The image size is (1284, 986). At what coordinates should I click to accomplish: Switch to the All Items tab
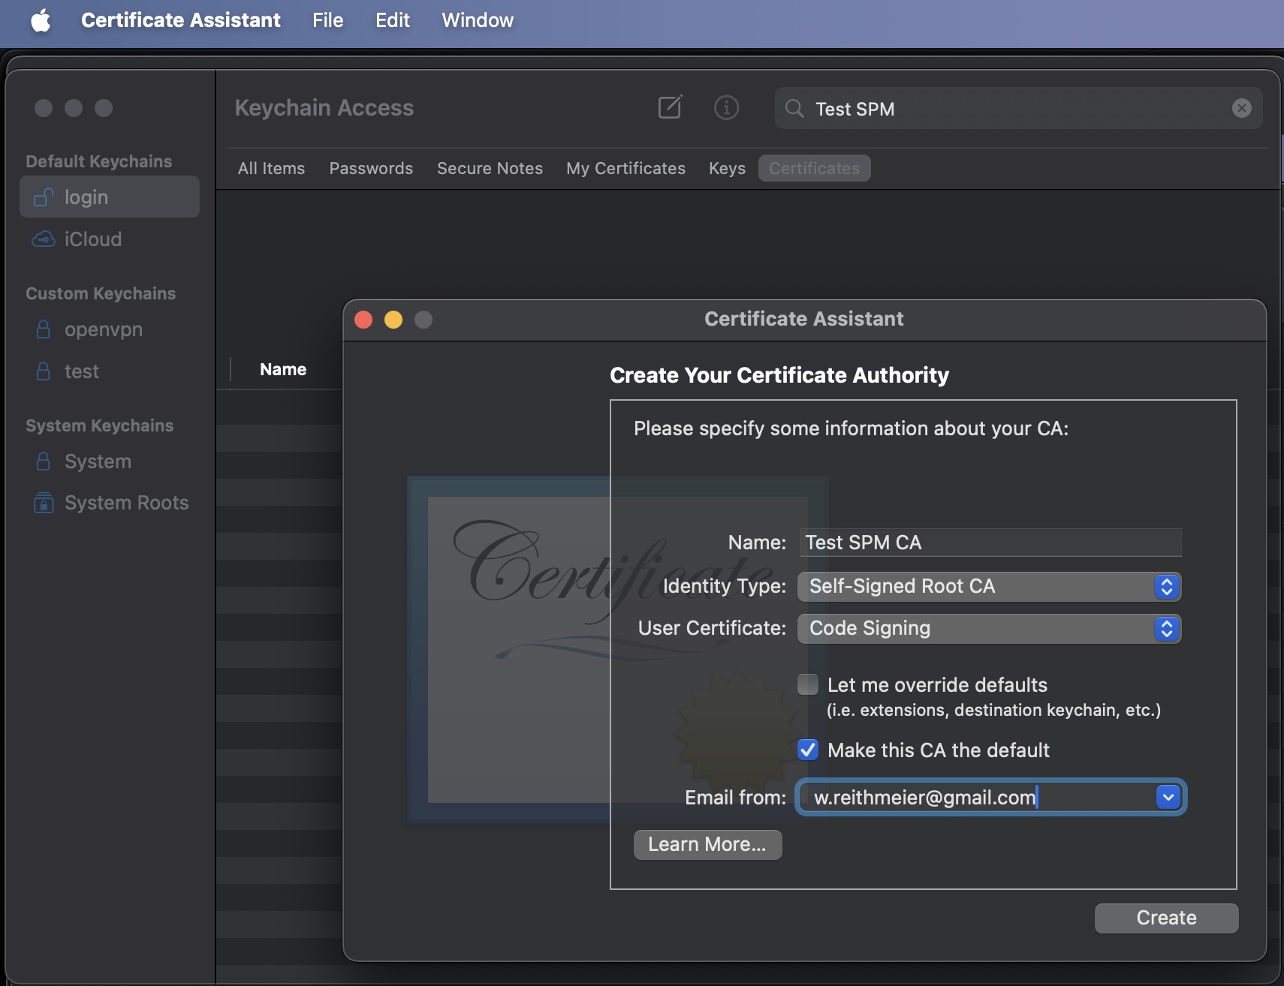271,168
